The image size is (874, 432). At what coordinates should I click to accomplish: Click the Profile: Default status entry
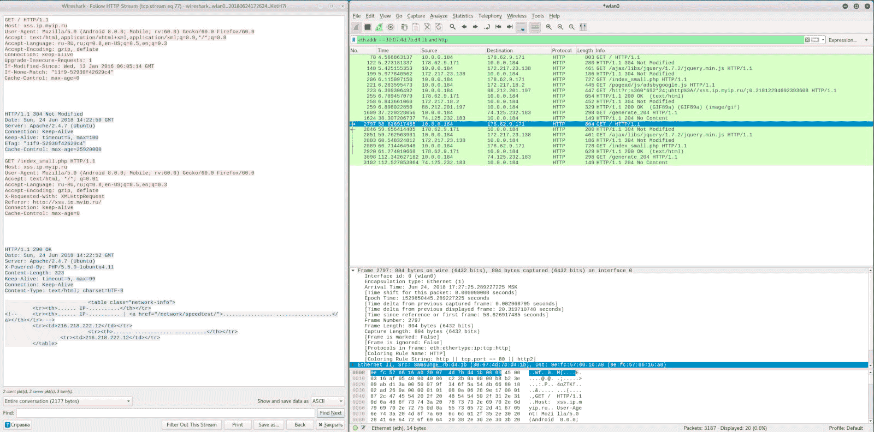pos(846,428)
